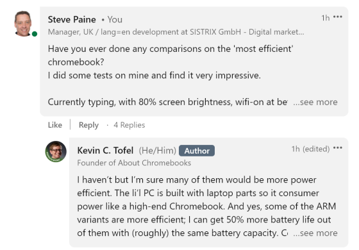
Task: Expand Steve Paine's comment with see more
Action: pyautogui.click(x=315, y=102)
